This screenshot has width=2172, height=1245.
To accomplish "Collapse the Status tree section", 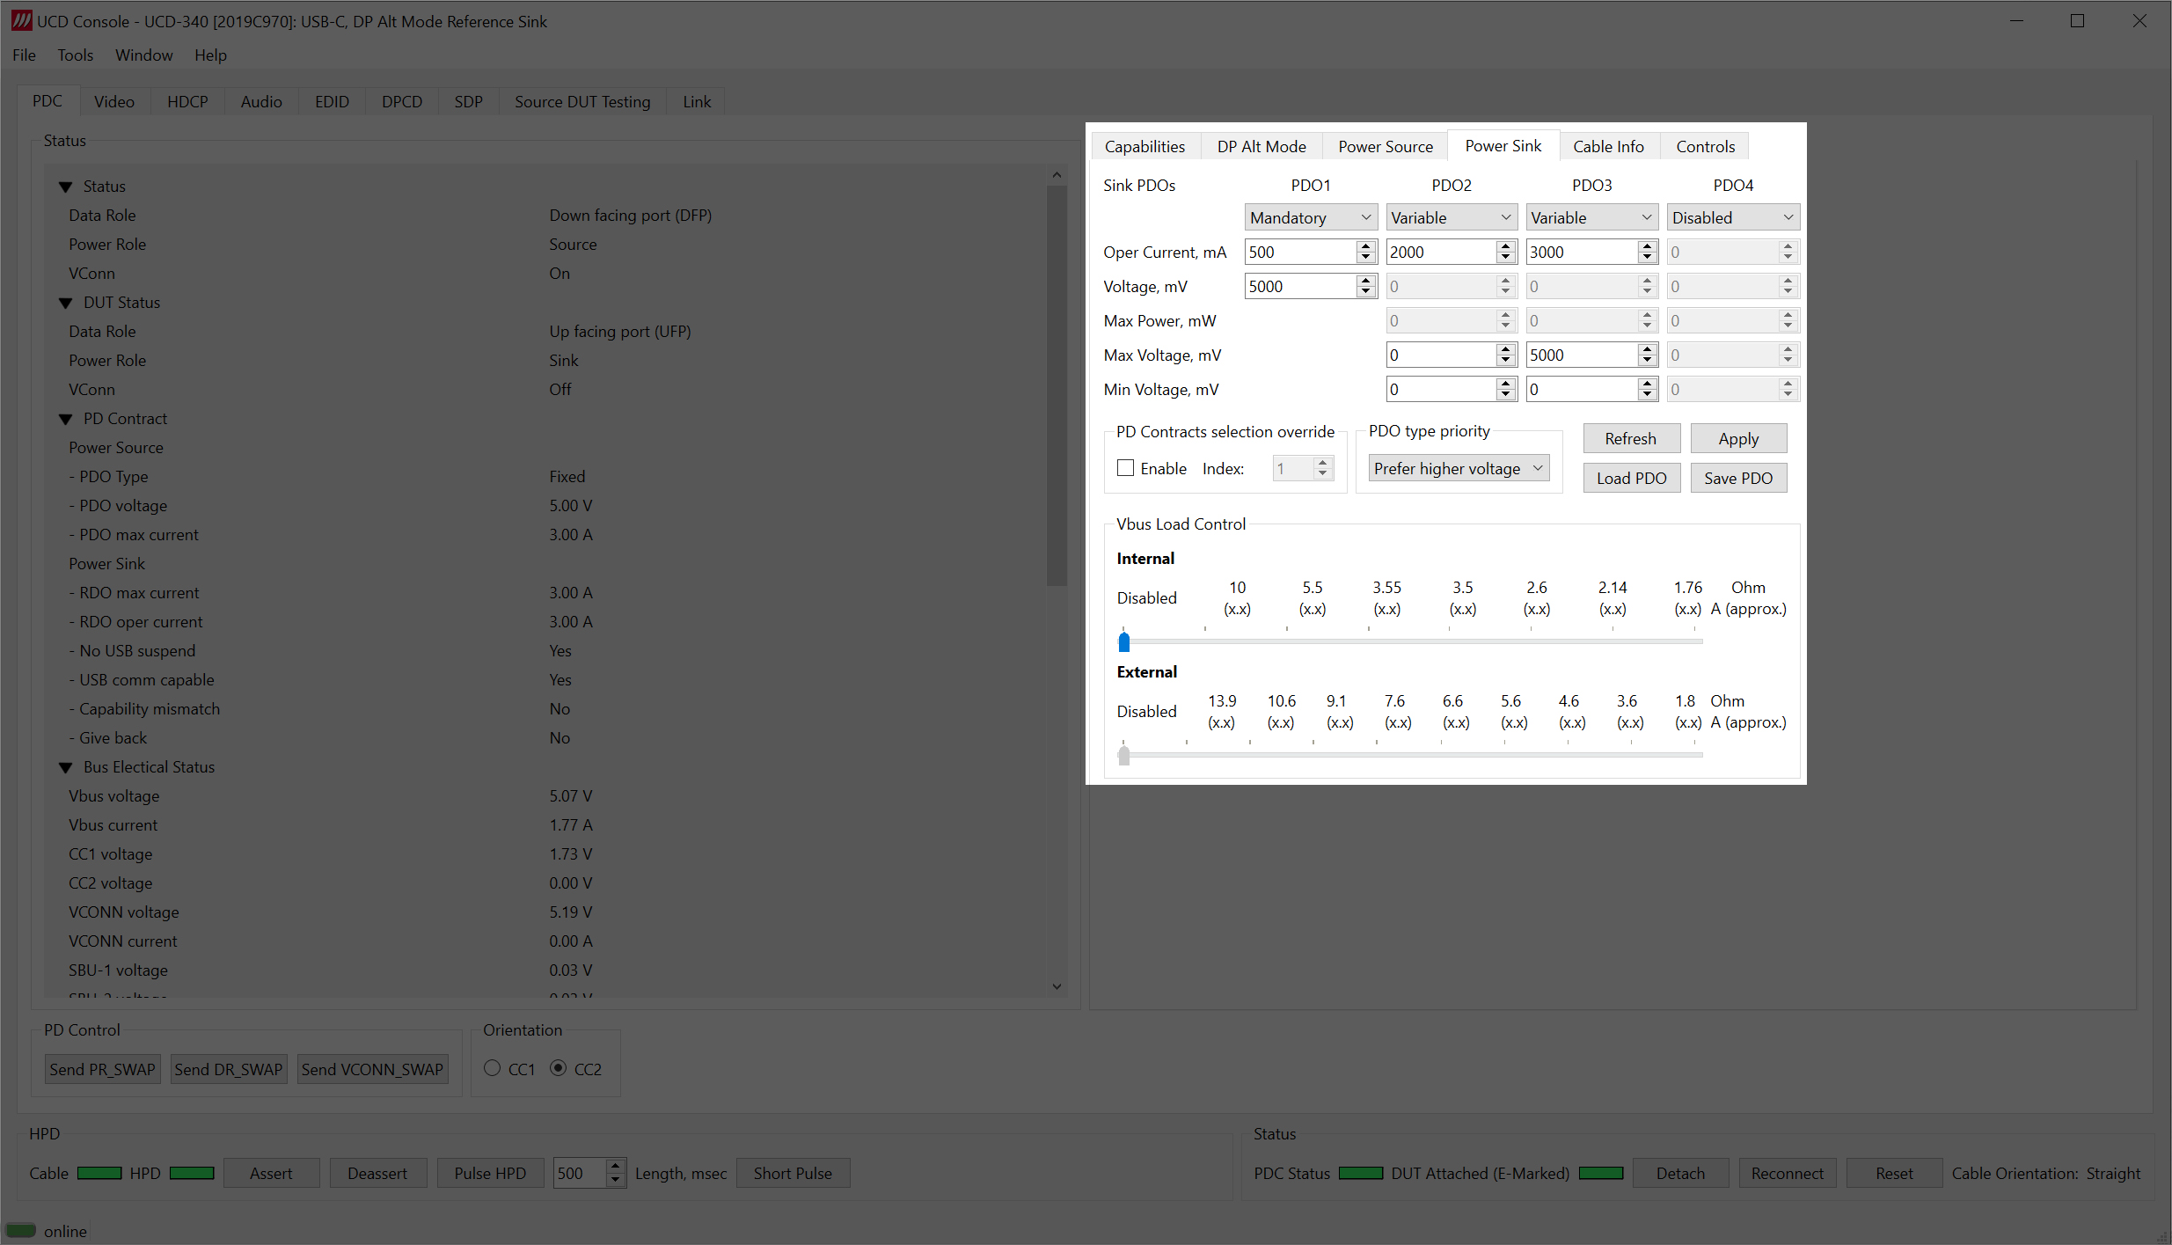I will [x=66, y=187].
